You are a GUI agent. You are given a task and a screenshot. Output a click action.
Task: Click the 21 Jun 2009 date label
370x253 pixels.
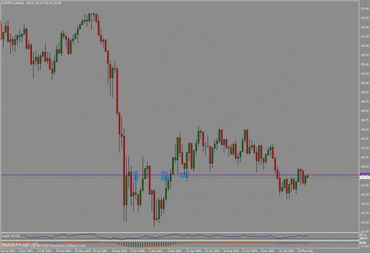coord(212,251)
